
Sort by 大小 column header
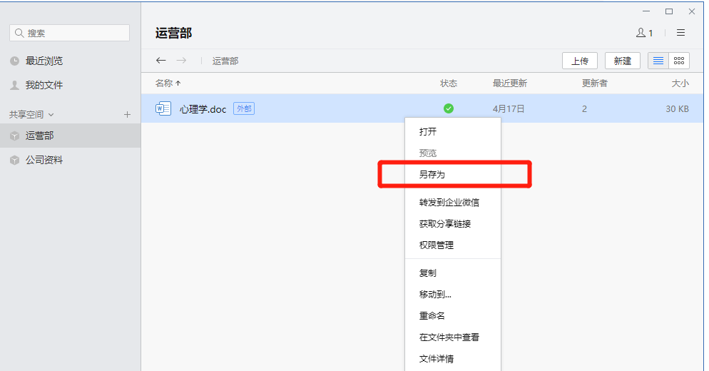click(x=680, y=83)
